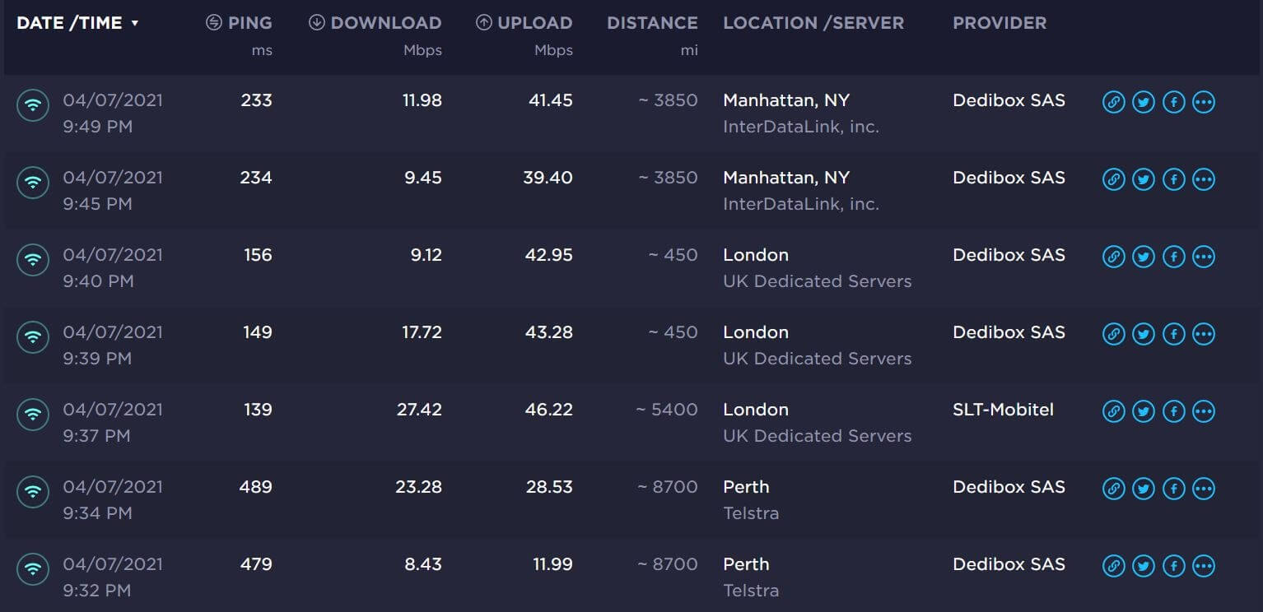This screenshot has width=1263, height=612.
Task: Open more options for 9:45 PM result
Action: (1204, 179)
